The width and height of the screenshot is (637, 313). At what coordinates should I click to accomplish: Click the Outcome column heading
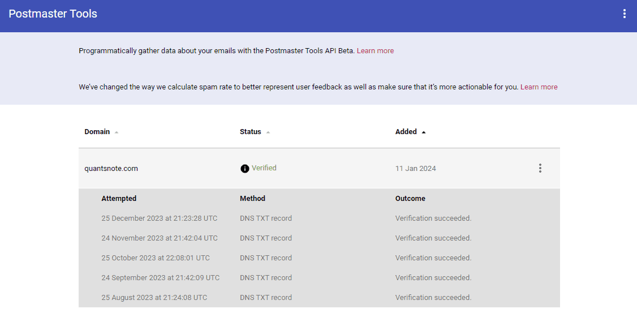410,199
